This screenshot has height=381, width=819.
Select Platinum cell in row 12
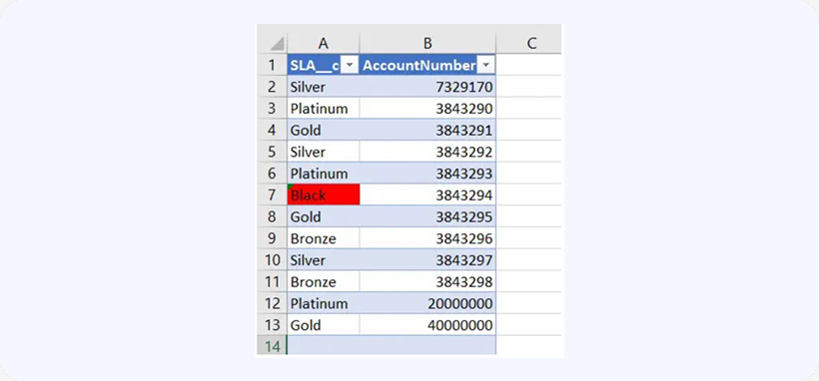[x=324, y=303]
